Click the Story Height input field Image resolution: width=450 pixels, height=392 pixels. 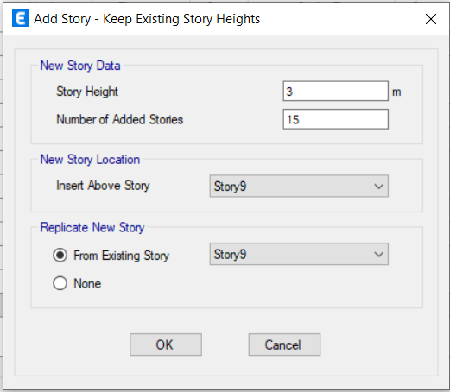336,92
